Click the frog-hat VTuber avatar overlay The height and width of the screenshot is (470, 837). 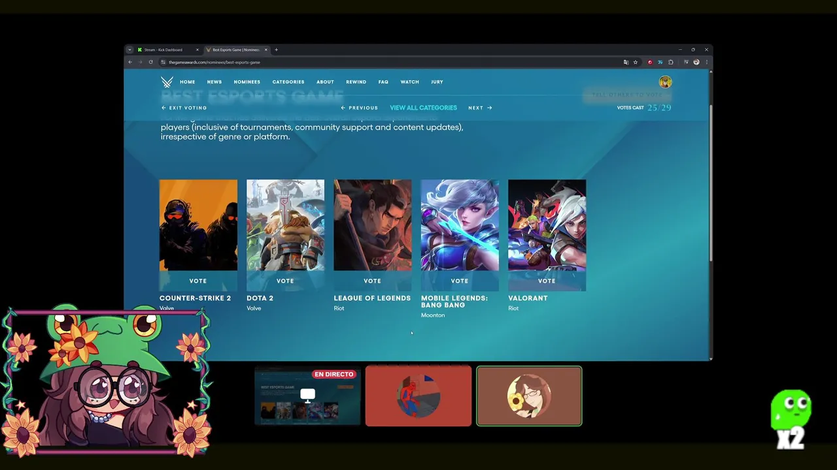107,380
